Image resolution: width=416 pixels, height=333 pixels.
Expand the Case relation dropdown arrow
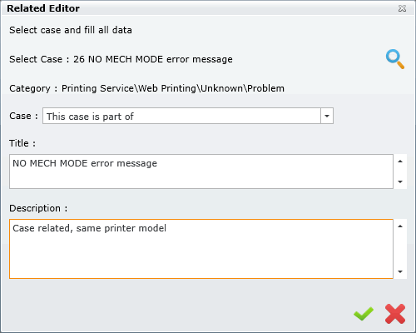327,116
